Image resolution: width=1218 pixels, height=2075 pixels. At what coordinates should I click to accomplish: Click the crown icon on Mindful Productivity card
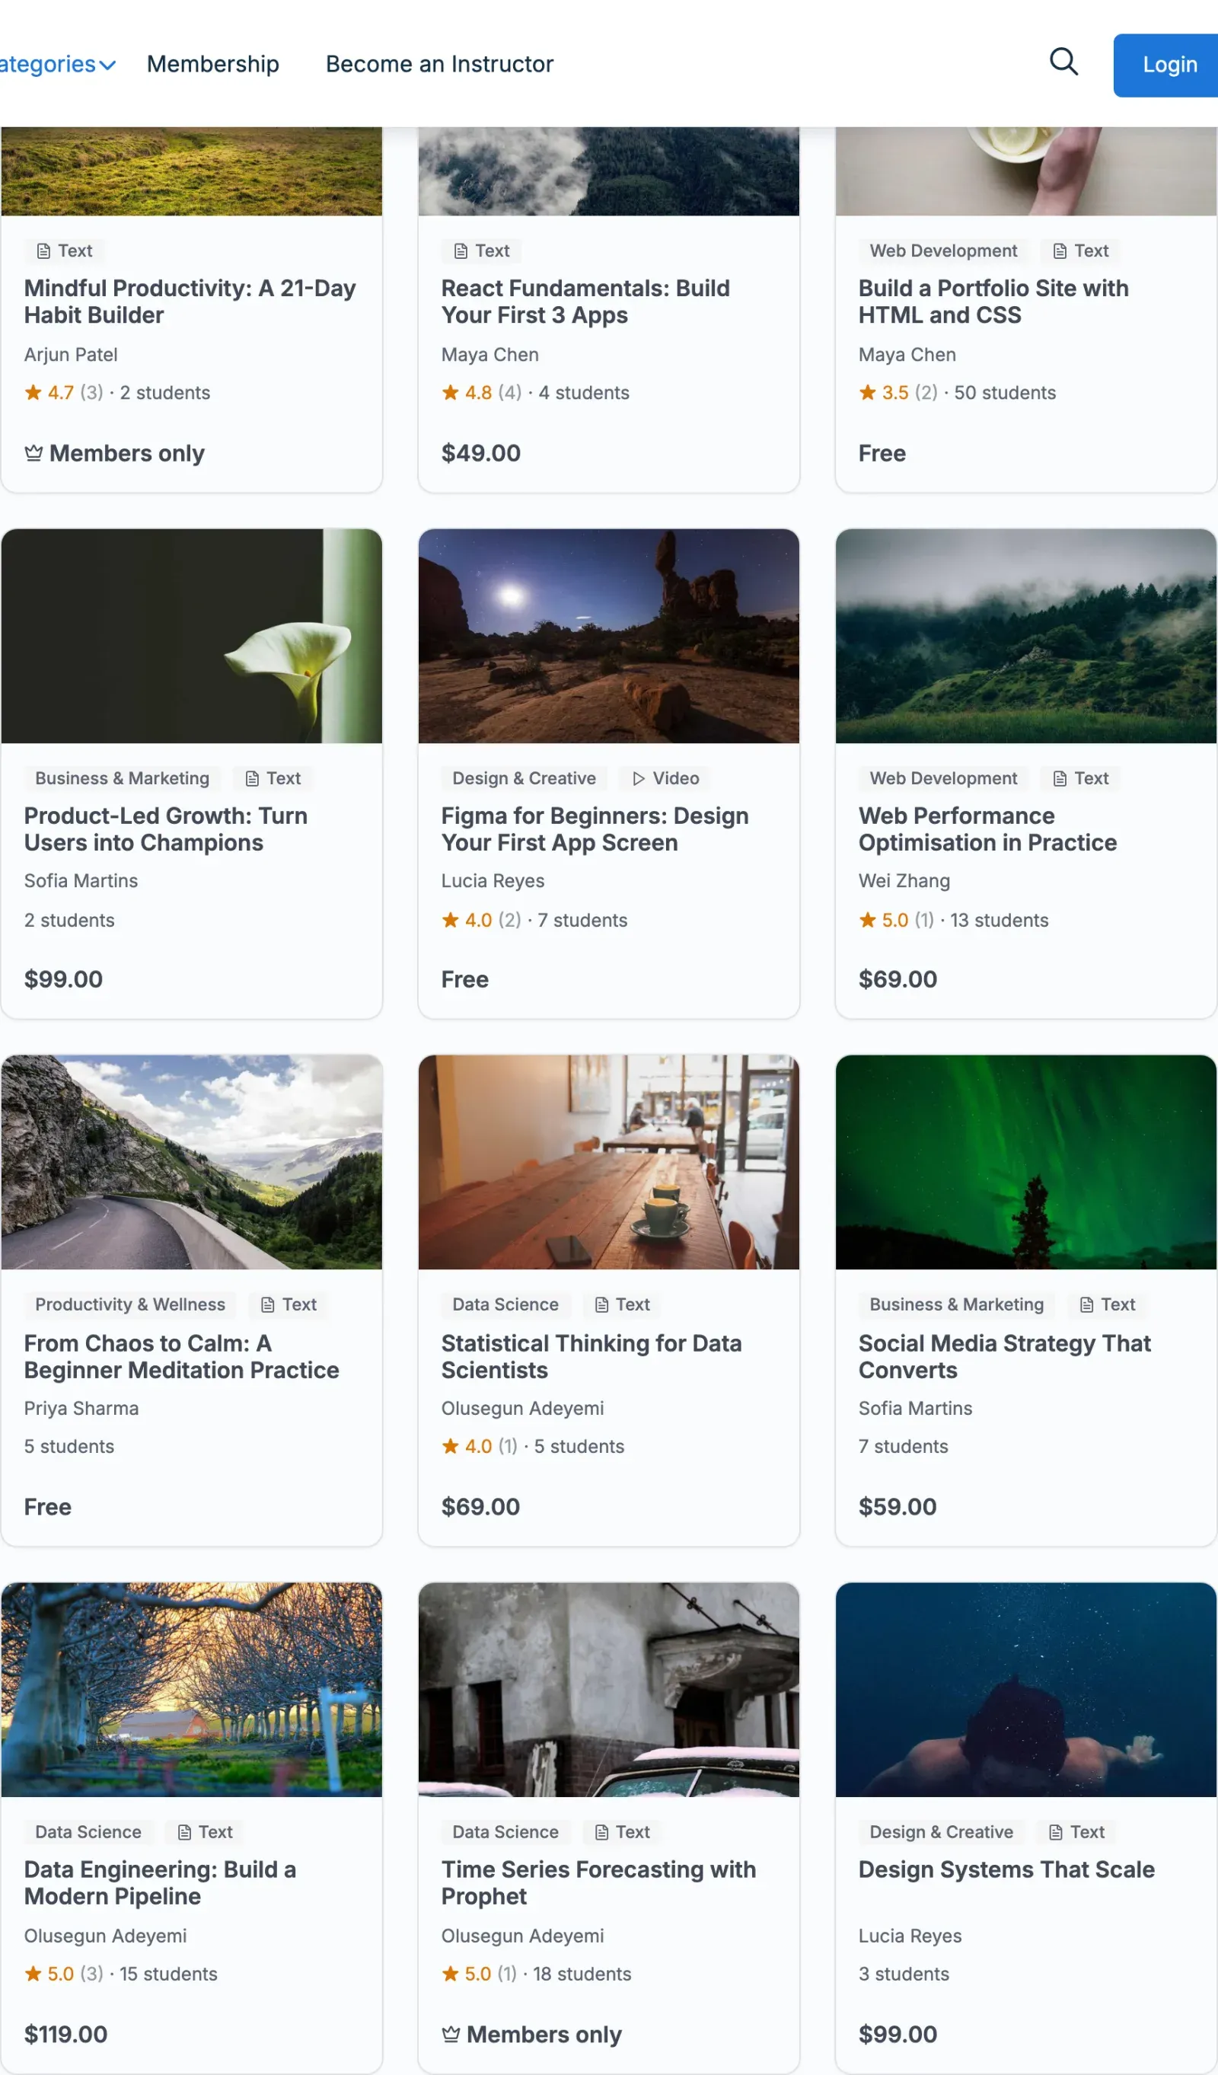click(x=33, y=453)
